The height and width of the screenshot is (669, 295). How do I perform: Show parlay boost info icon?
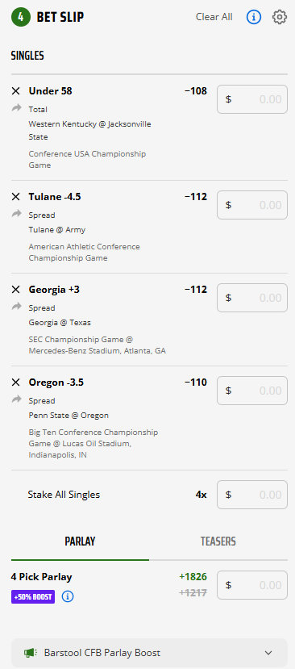68,596
